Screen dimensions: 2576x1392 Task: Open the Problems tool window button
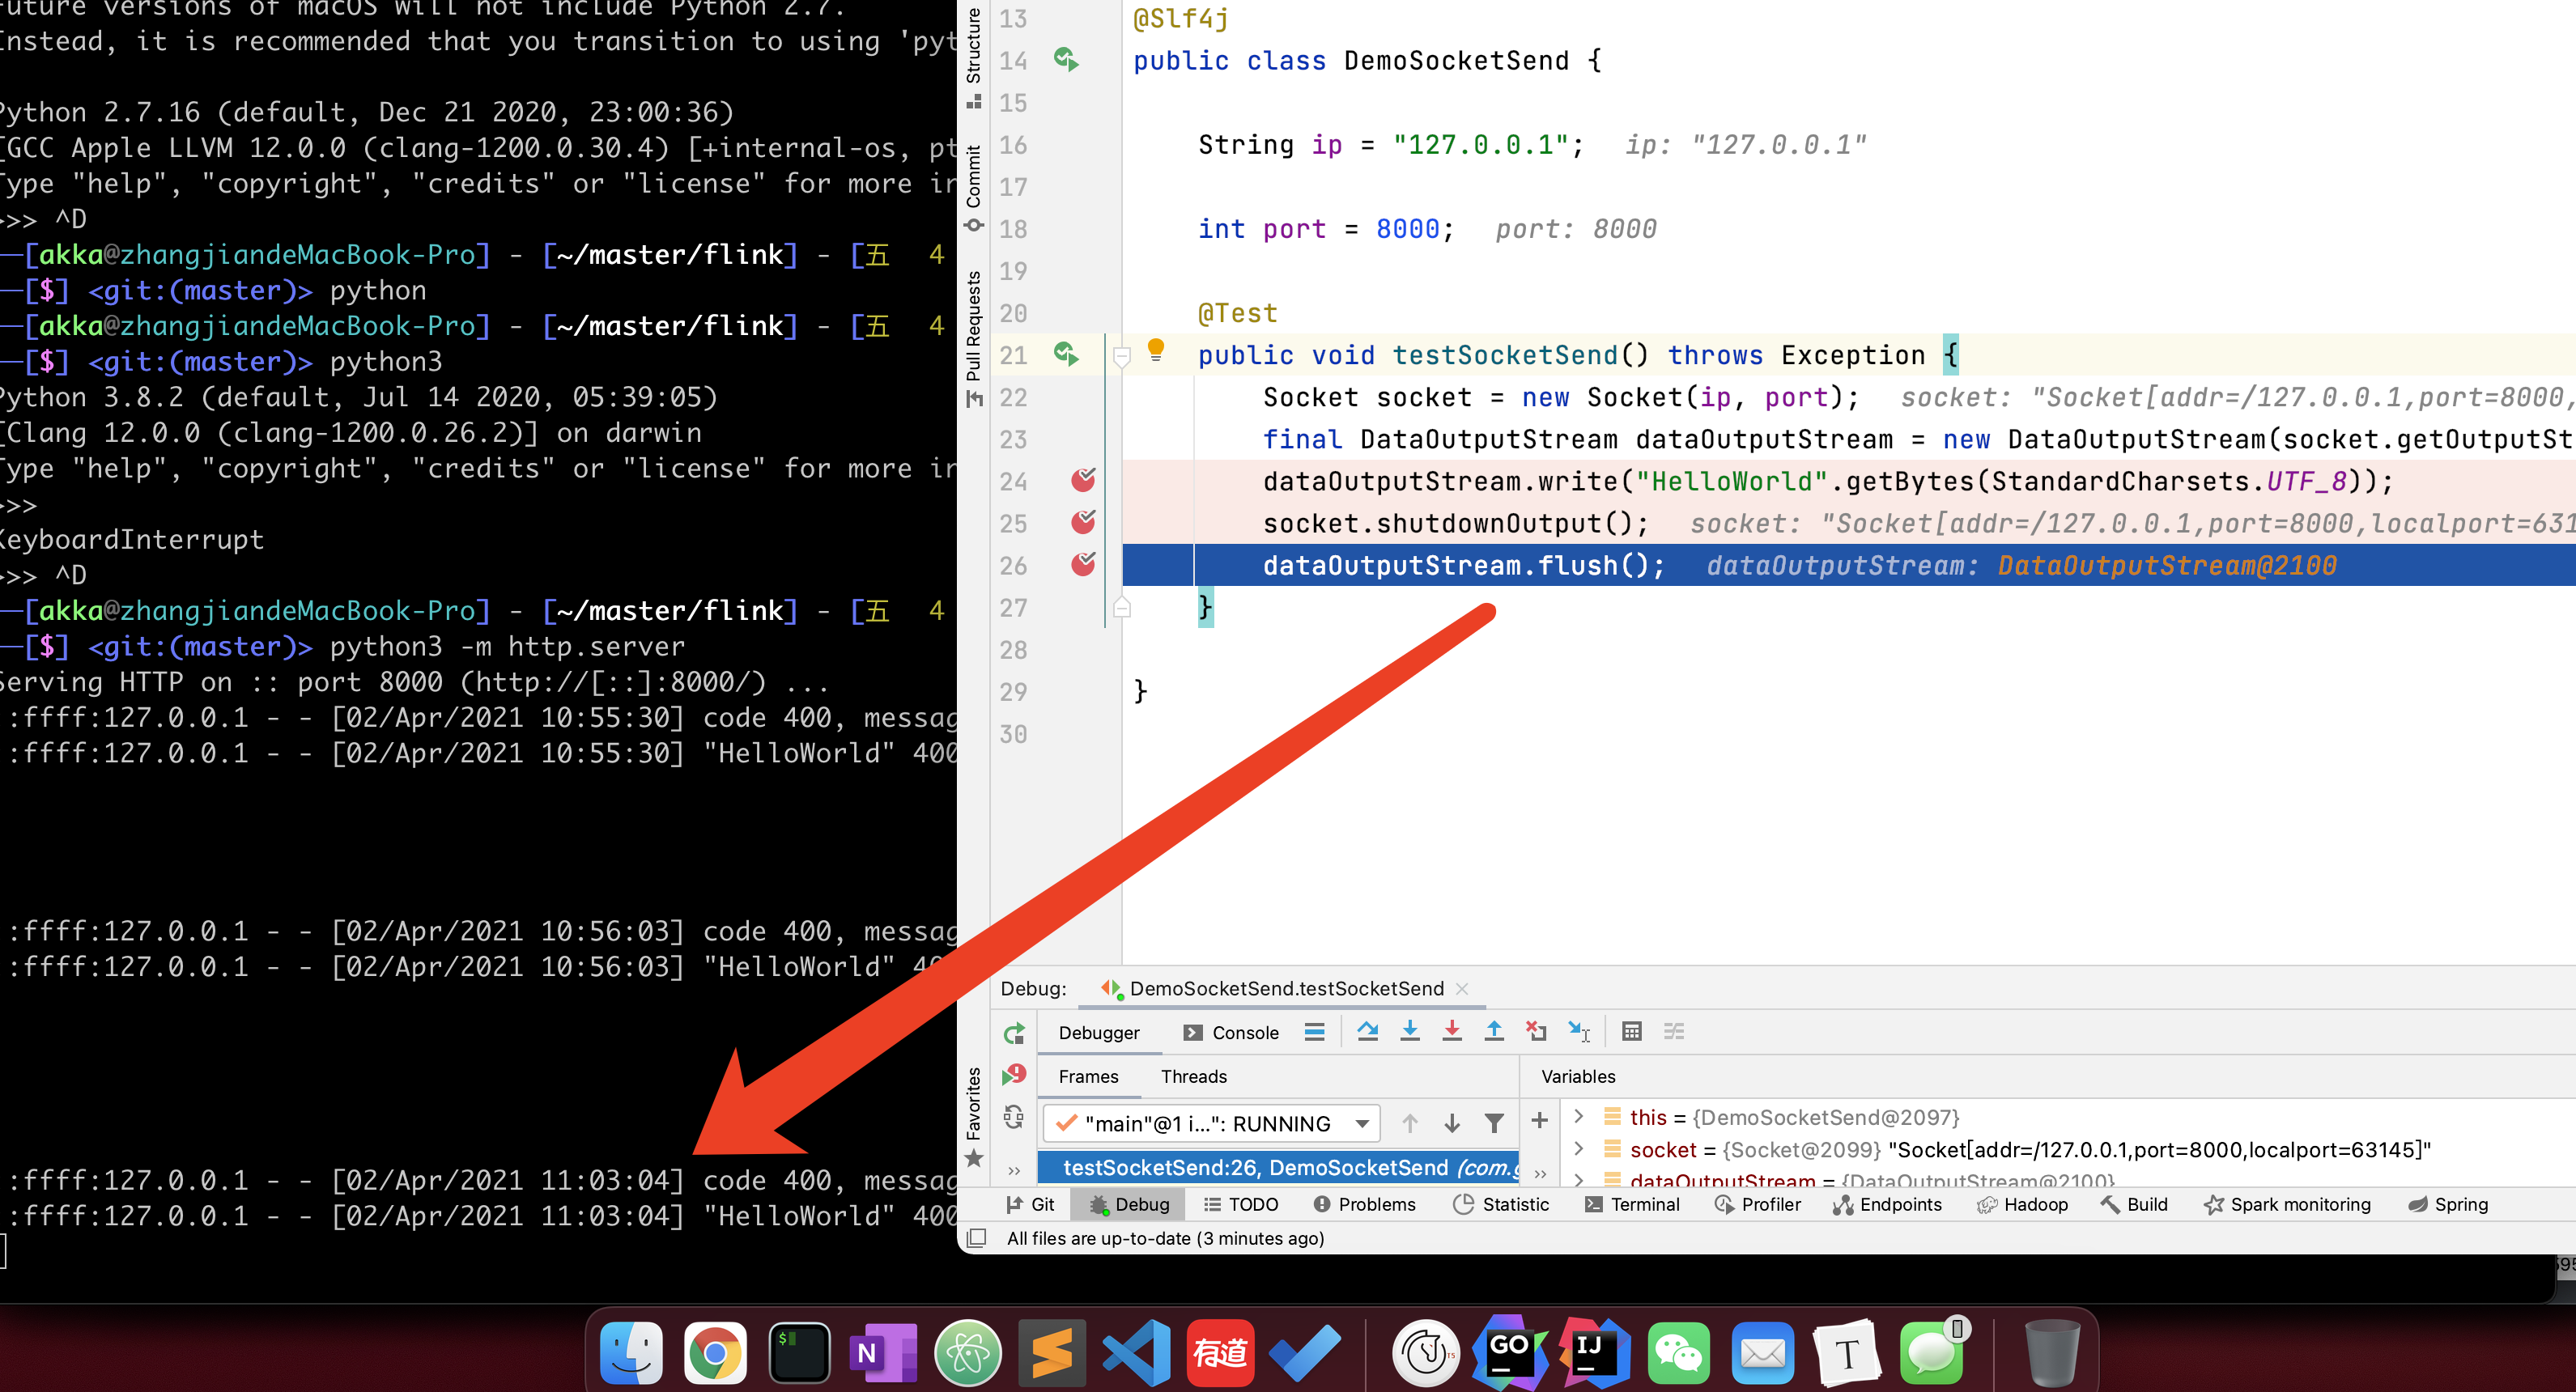tap(1365, 1204)
